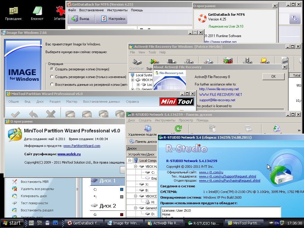304x228 pixels.
Task: Collapse VBOX HA node in R-STUDIO tree
Action: click(136, 166)
